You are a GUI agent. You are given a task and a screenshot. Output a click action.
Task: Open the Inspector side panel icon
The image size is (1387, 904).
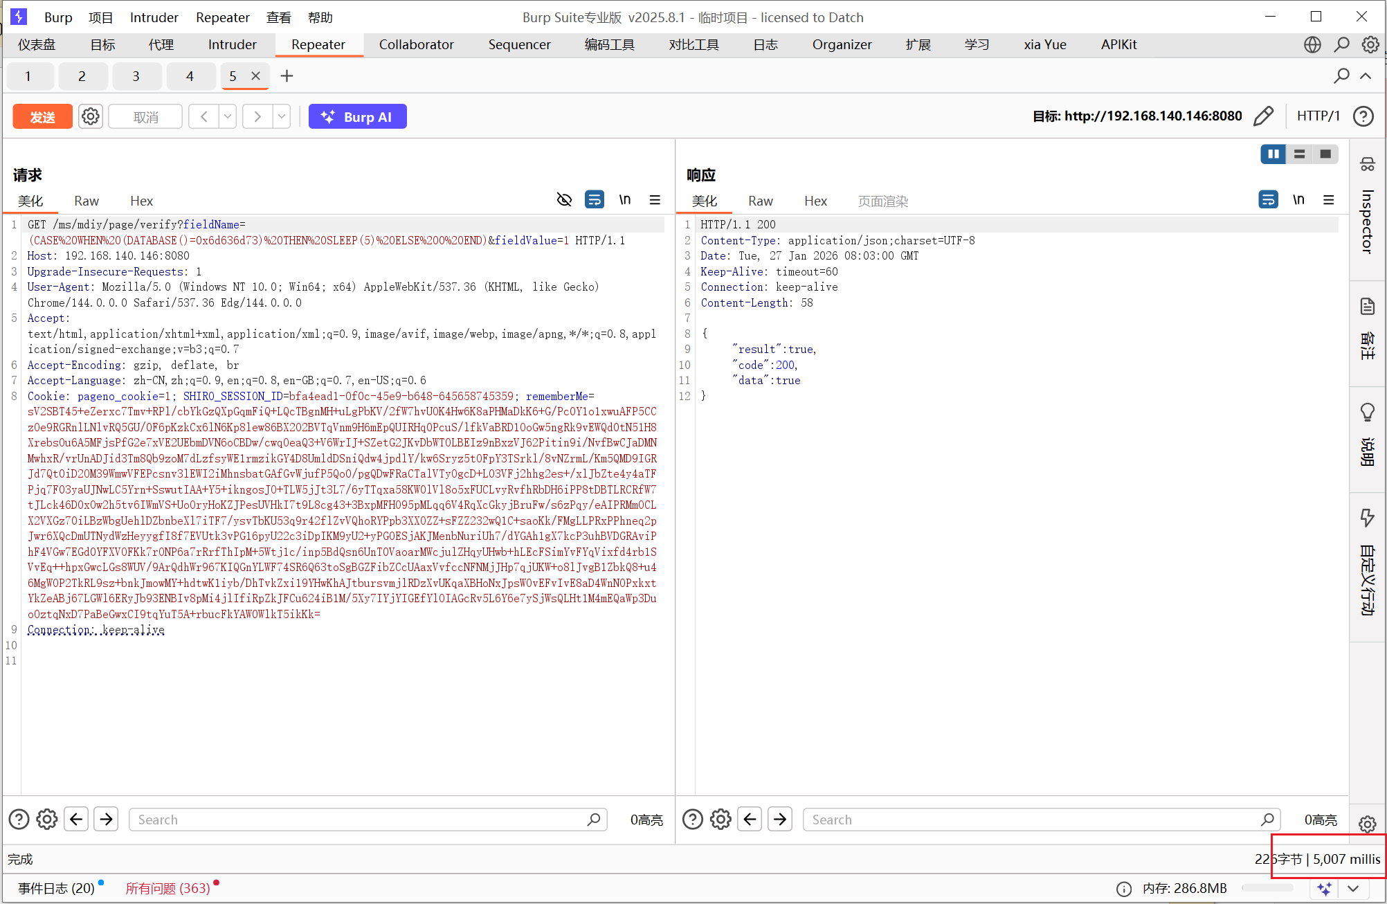click(1367, 165)
